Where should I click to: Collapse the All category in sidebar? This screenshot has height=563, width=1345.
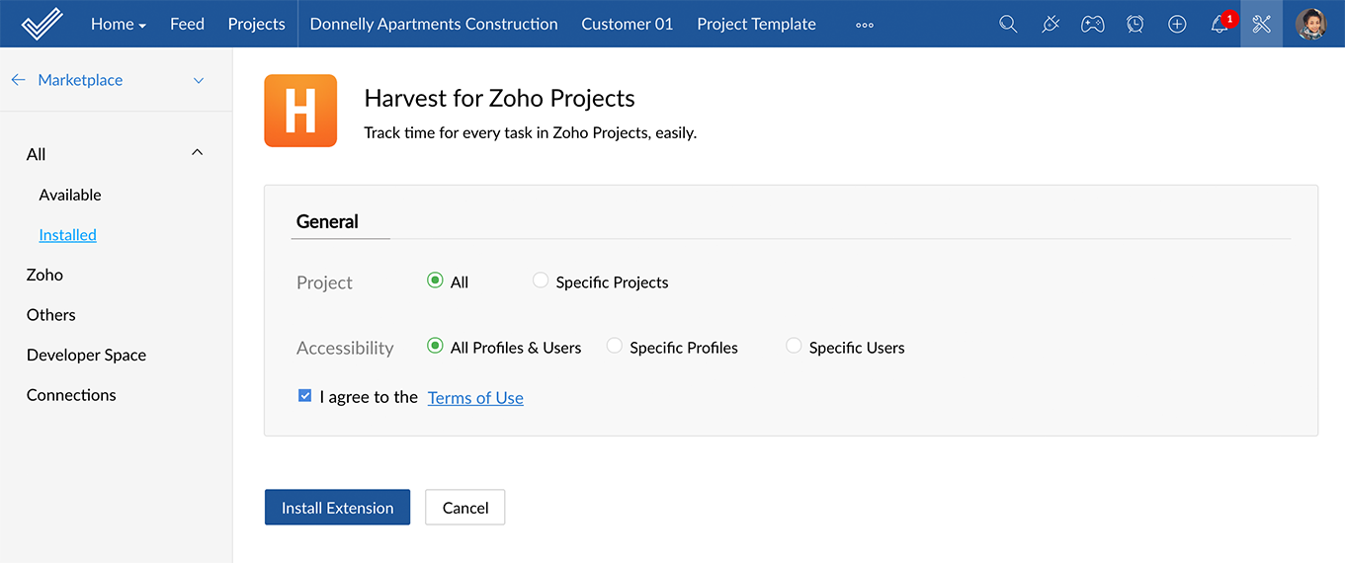197,152
